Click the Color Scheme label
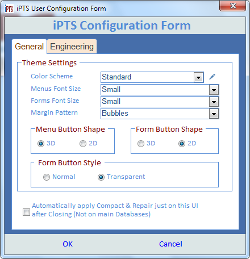The width and height of the screenshot is (250, 259). tap(52, 76)
